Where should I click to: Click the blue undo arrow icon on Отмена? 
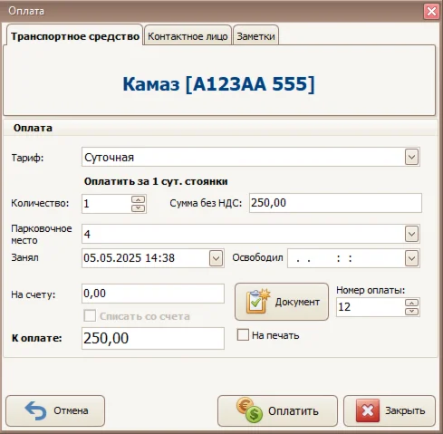[35, 410]
